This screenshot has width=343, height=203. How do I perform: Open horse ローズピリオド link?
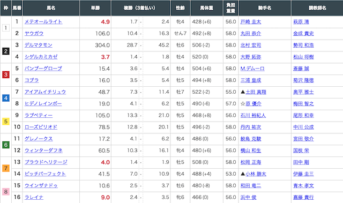(x=41, y=127)
